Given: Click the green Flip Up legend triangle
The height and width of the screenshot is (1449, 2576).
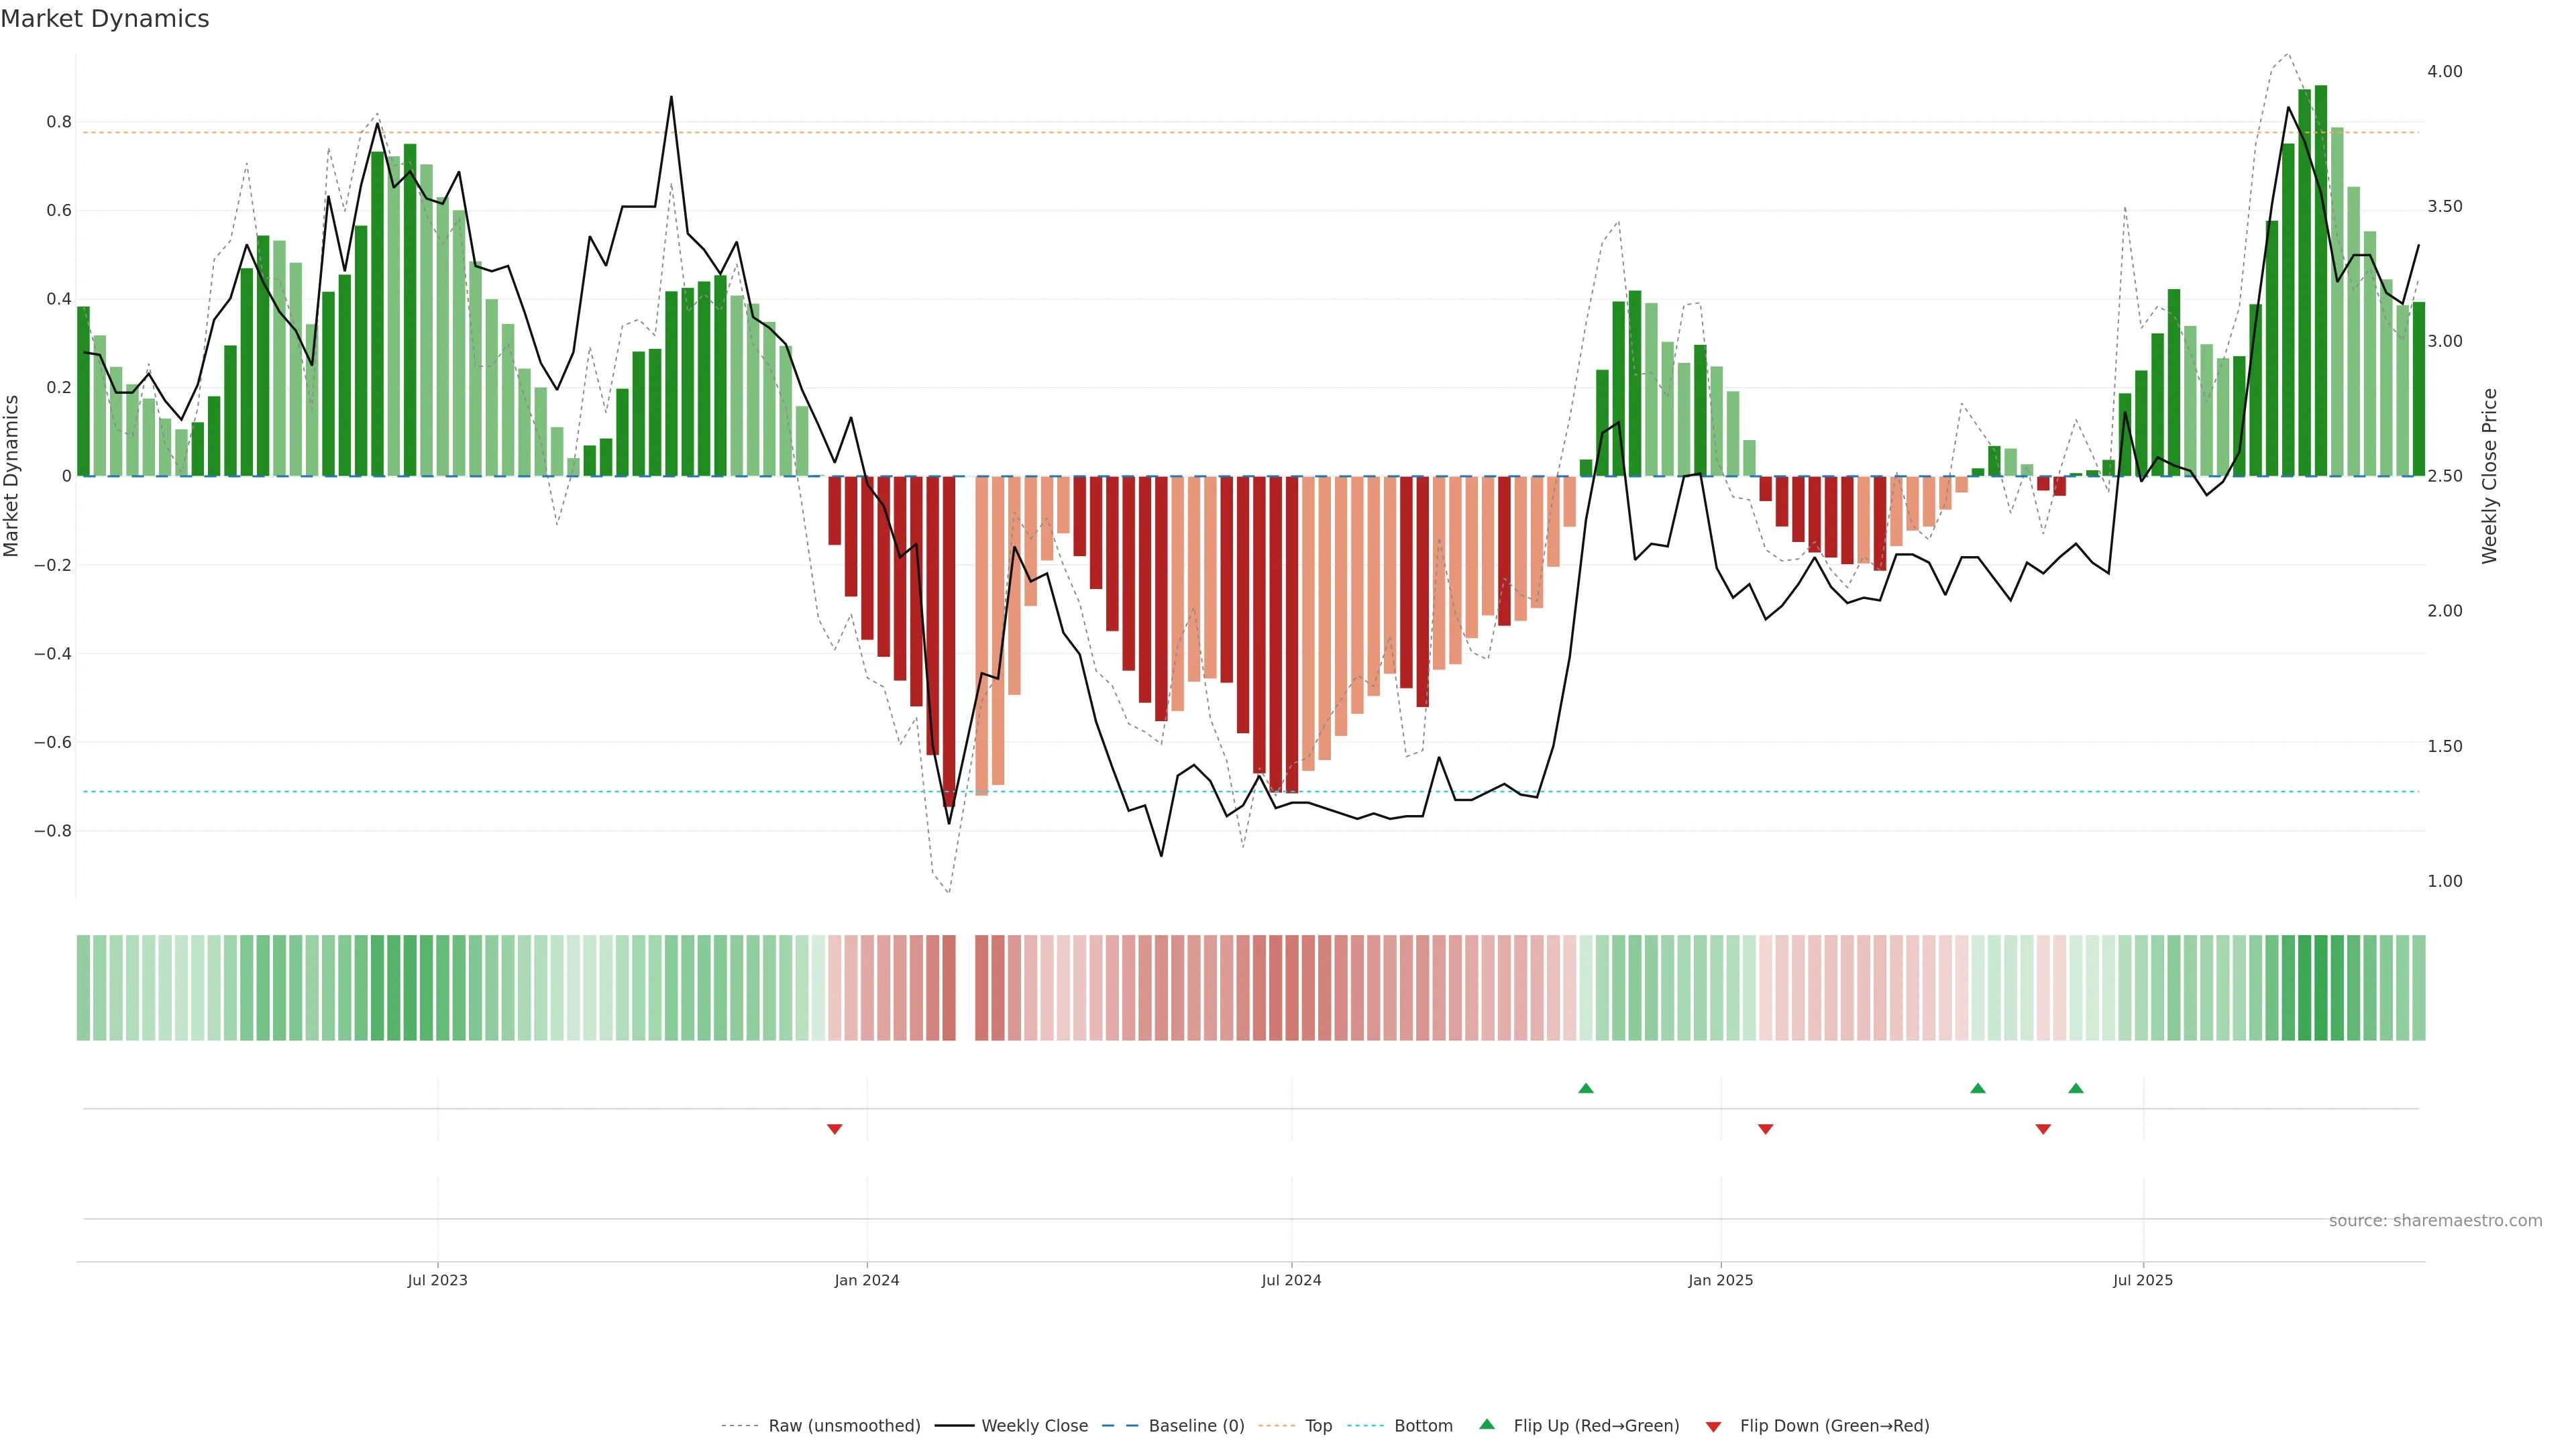Looking at the screenshot, I should (1487, 1424).
